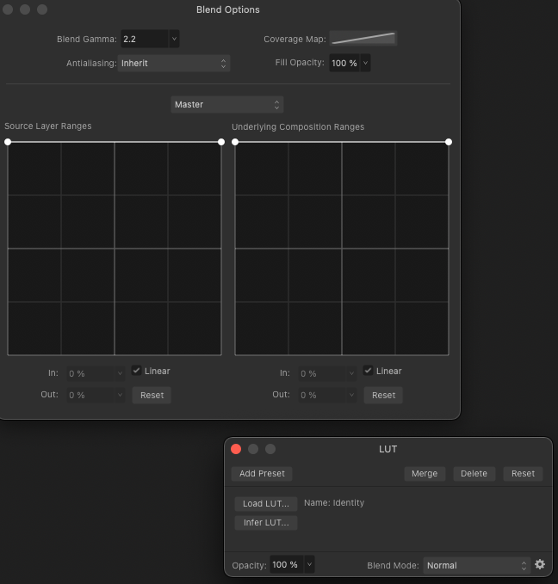Open the Blend Gamma dropdown arrow
558x584 pixels.
(174, 39)
